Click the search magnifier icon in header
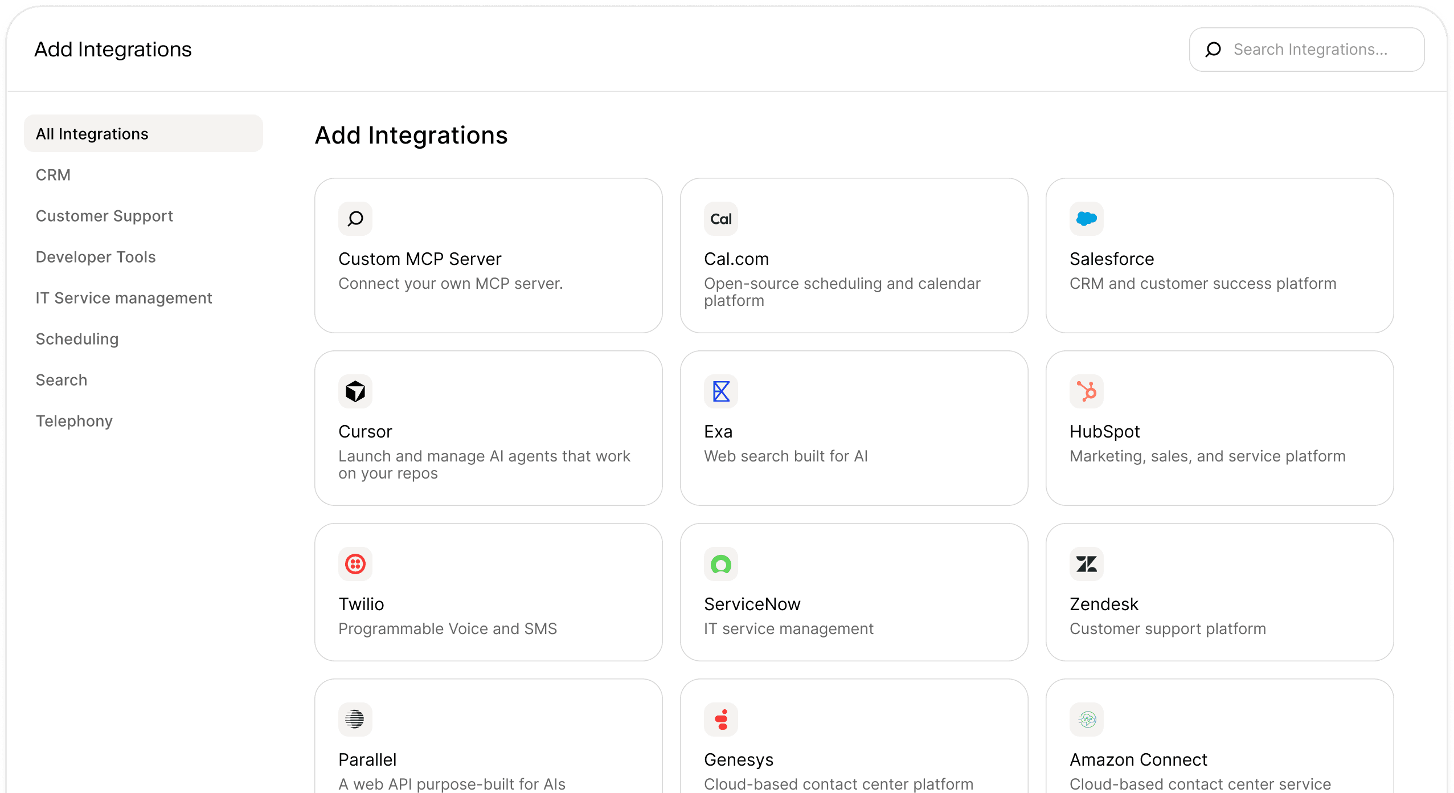Viewport: 1454px width, 793px height. (x=1213, y=50)
